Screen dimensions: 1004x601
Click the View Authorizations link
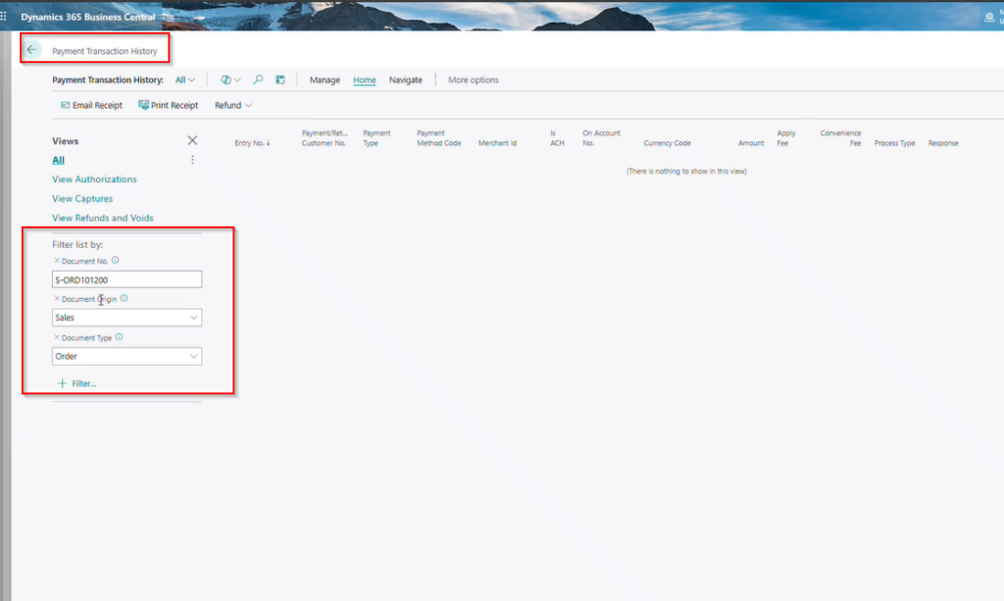94,179
